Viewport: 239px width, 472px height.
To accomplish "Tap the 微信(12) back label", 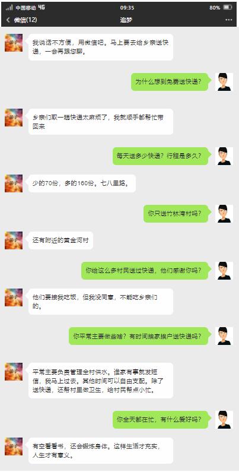I will tap(26, 20).
